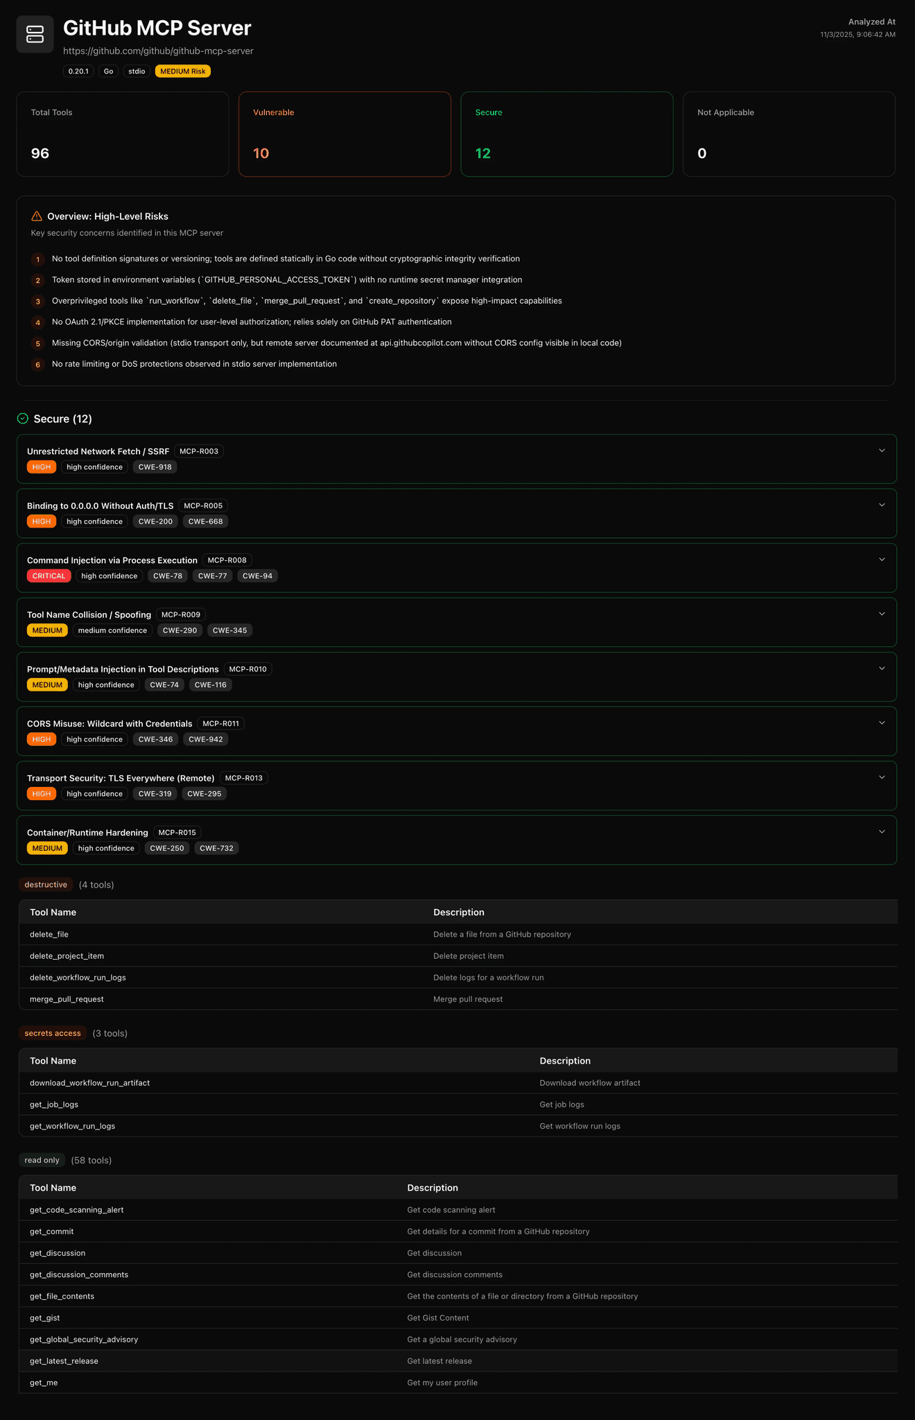Screen dimensions: 915x1420
Task: Click risk item 6 about rate limiting
Action: point(194,364)
